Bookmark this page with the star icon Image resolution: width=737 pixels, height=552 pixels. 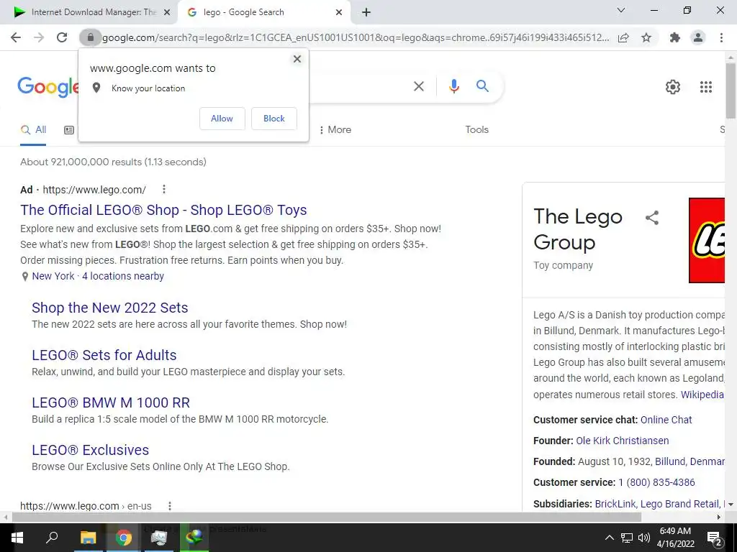coord(646,37)
